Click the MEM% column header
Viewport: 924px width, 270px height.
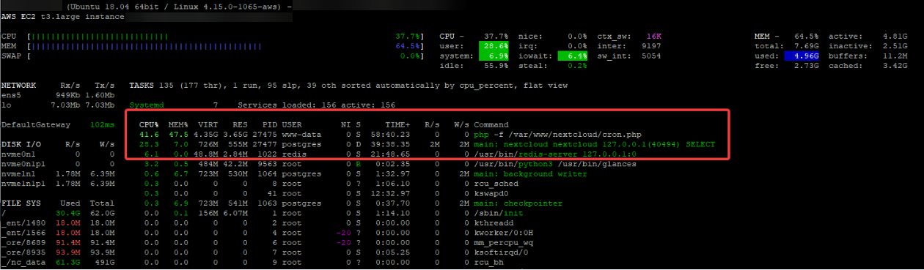point(178,125)
